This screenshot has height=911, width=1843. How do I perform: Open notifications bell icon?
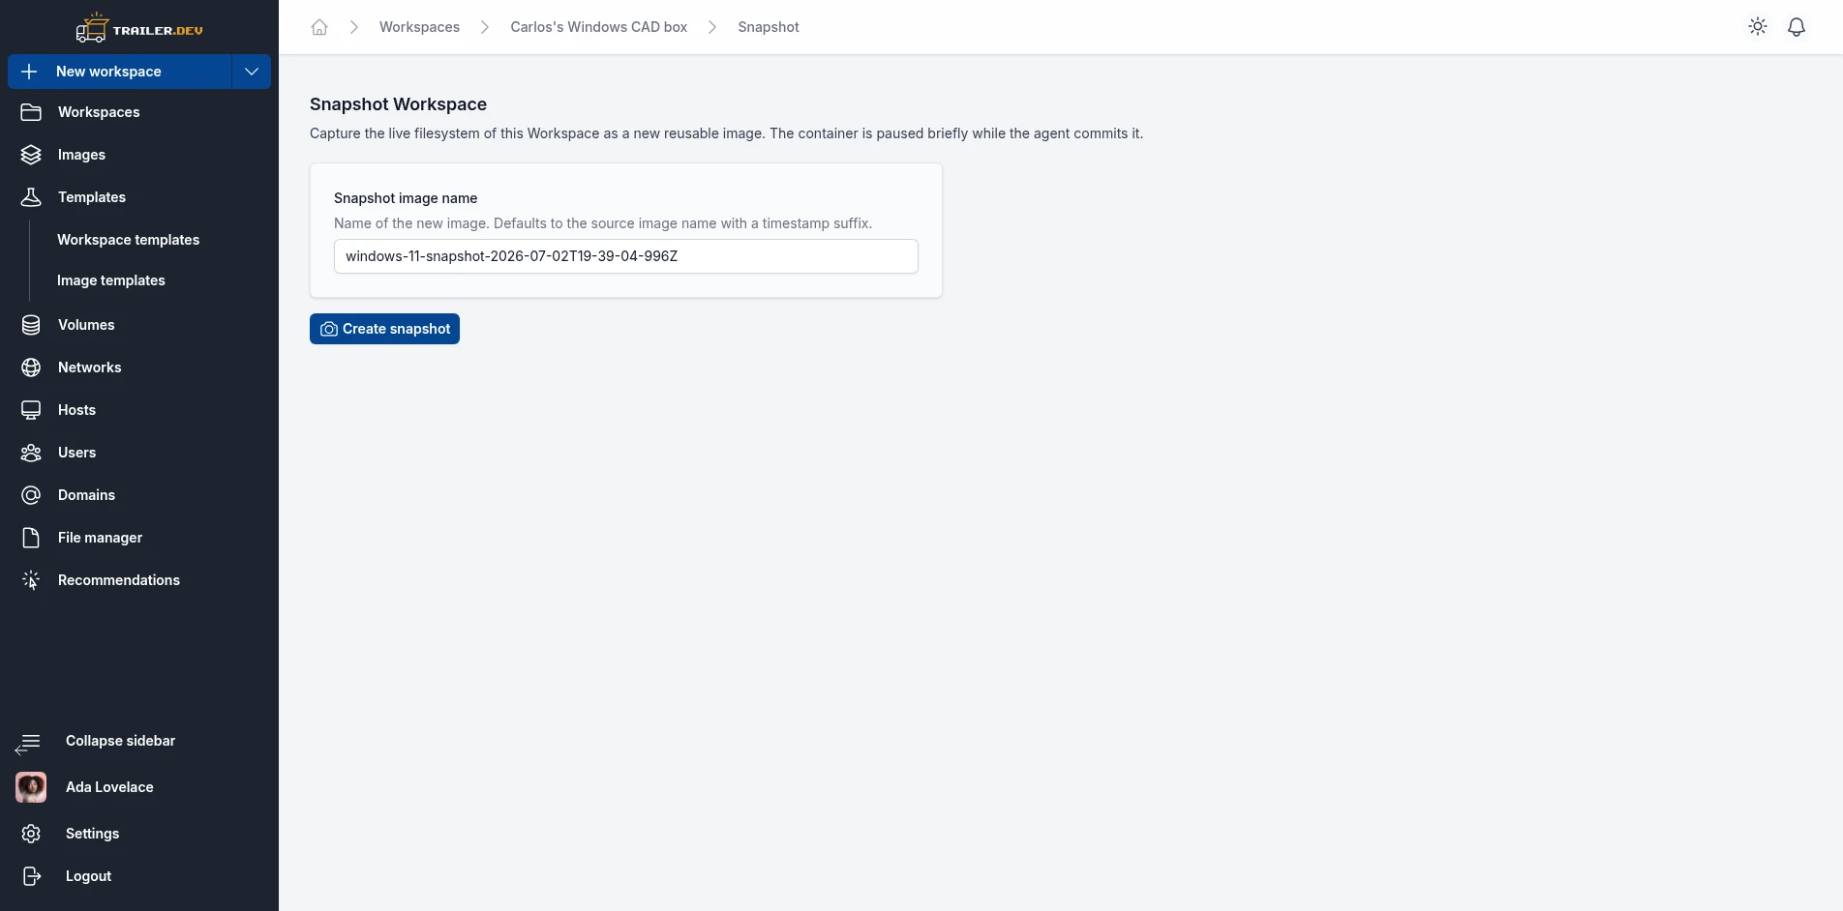tap(1797, 27)
